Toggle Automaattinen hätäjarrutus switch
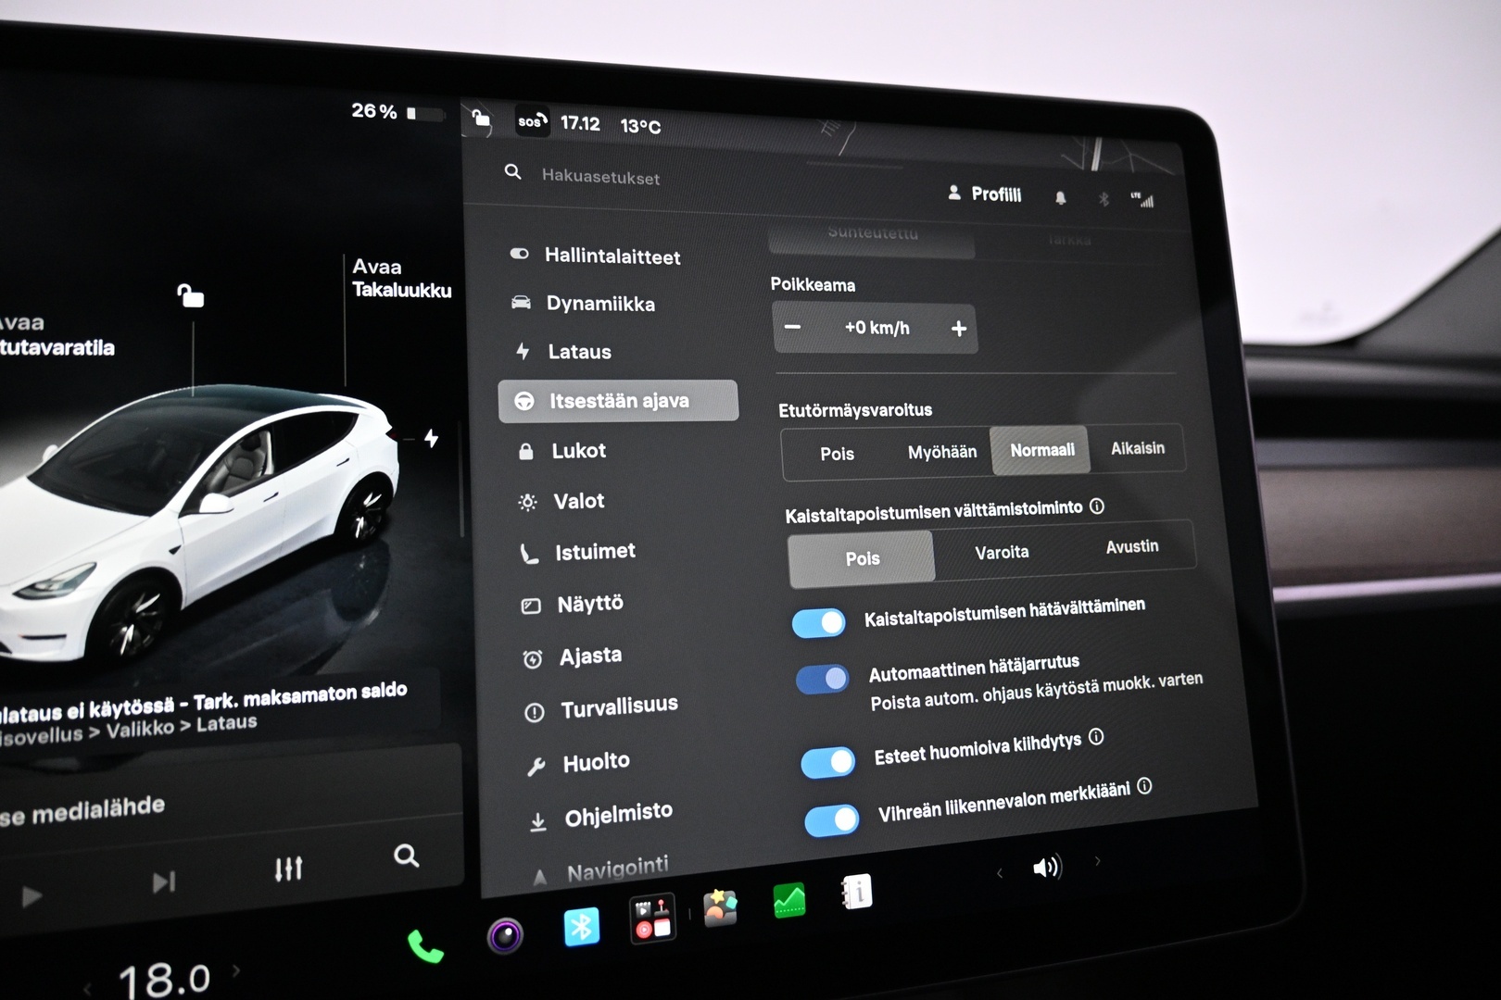 tap(823, 680)
